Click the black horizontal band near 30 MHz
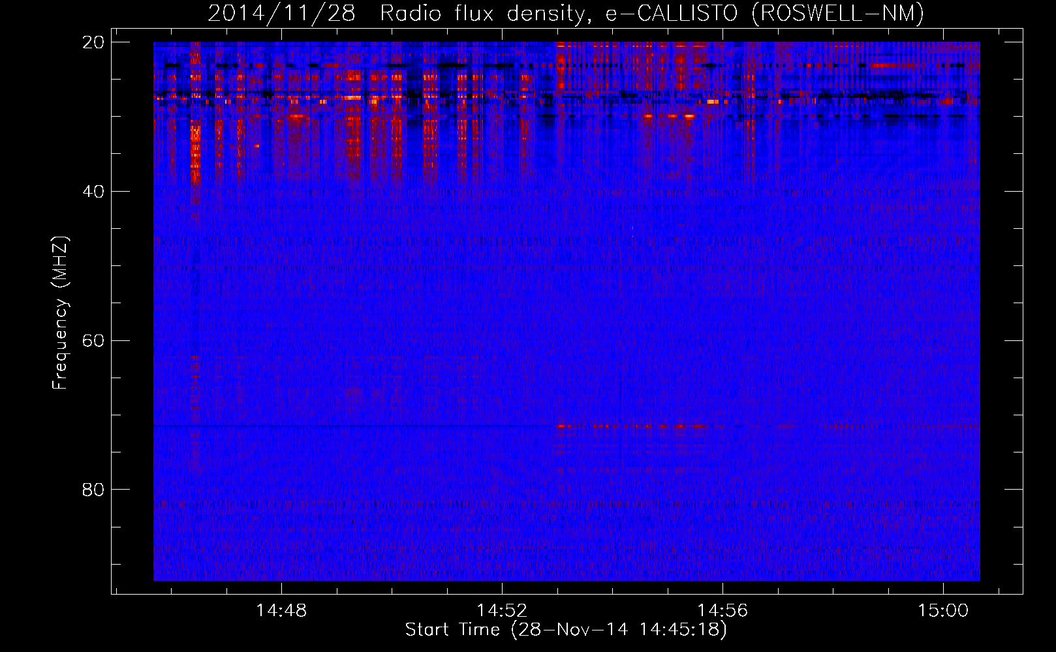1056x652 pixels. pyautogui.click(x=848, y=116)
